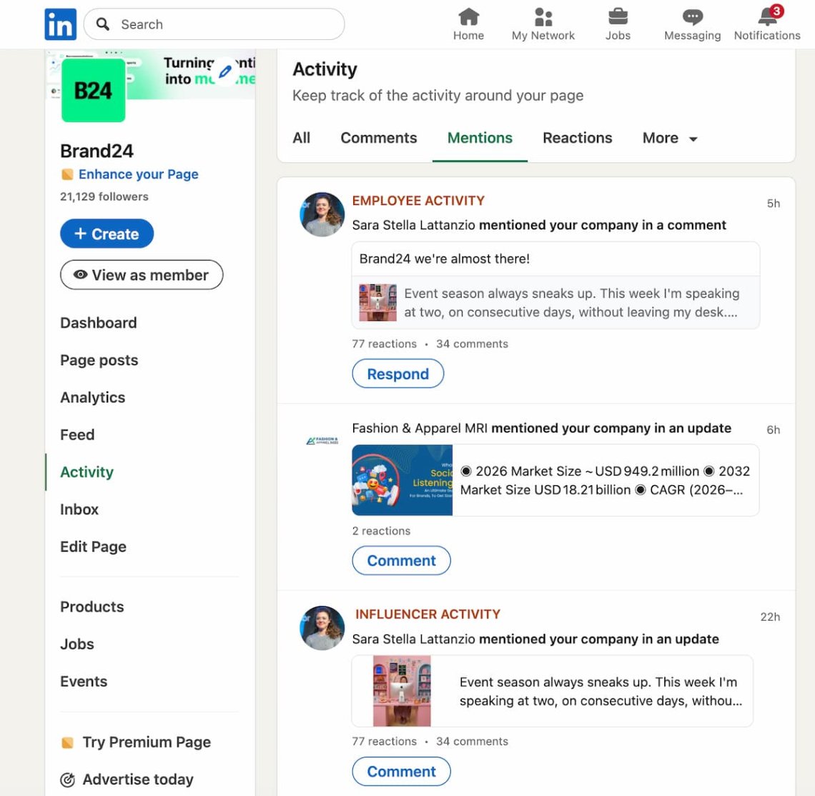Click the LinkedIn logo
The height and width of the screenshot is (796, 815).
(60, 24)
